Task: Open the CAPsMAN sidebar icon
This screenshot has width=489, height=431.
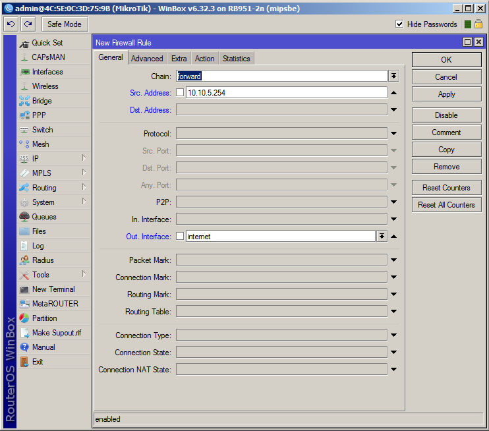Action: (24, 57)
